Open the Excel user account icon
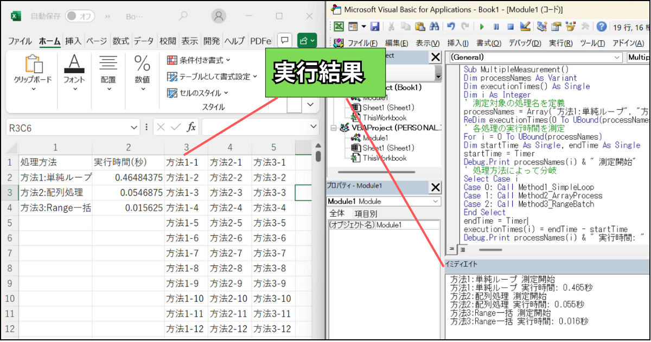The image size is (651, 342). (x=219, y=16)
